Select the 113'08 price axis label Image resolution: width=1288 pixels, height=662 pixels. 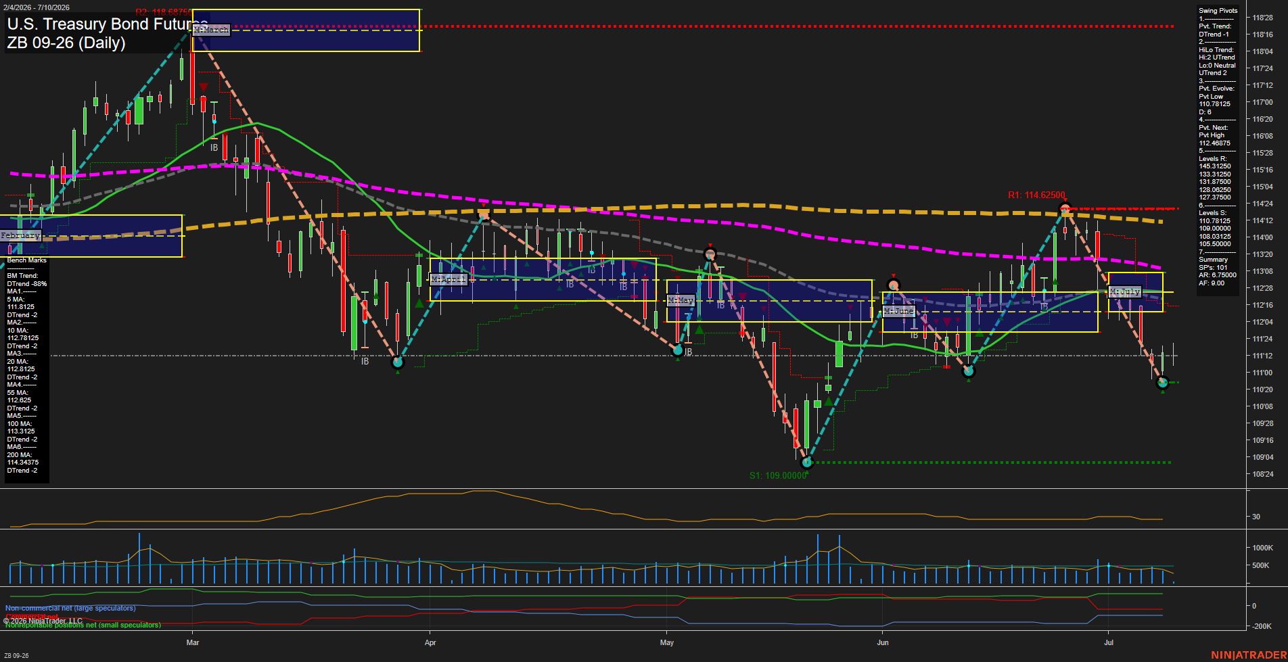(x=1263, y=272)
